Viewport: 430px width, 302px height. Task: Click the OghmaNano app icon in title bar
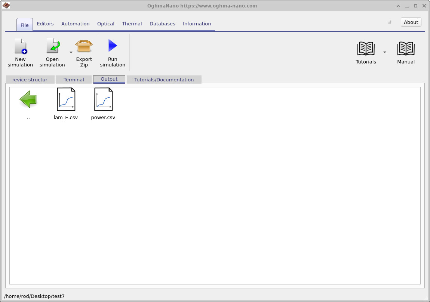6,6
